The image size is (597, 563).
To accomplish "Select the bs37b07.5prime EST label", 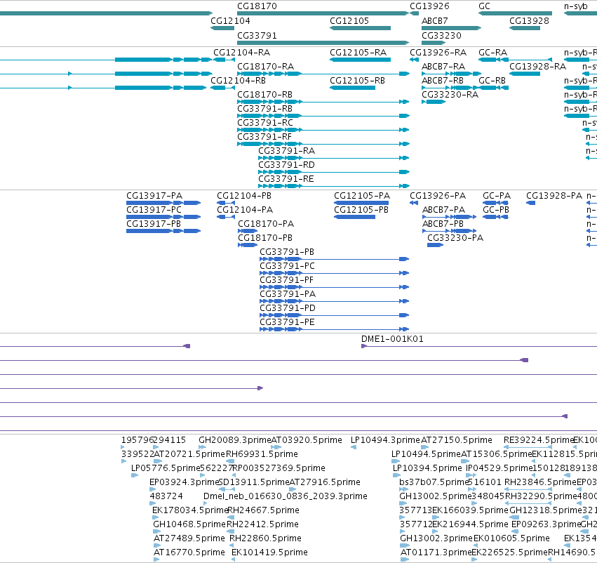I will (434, 483).
